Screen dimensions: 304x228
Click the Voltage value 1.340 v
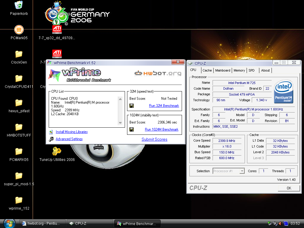(x=262, y=100)
